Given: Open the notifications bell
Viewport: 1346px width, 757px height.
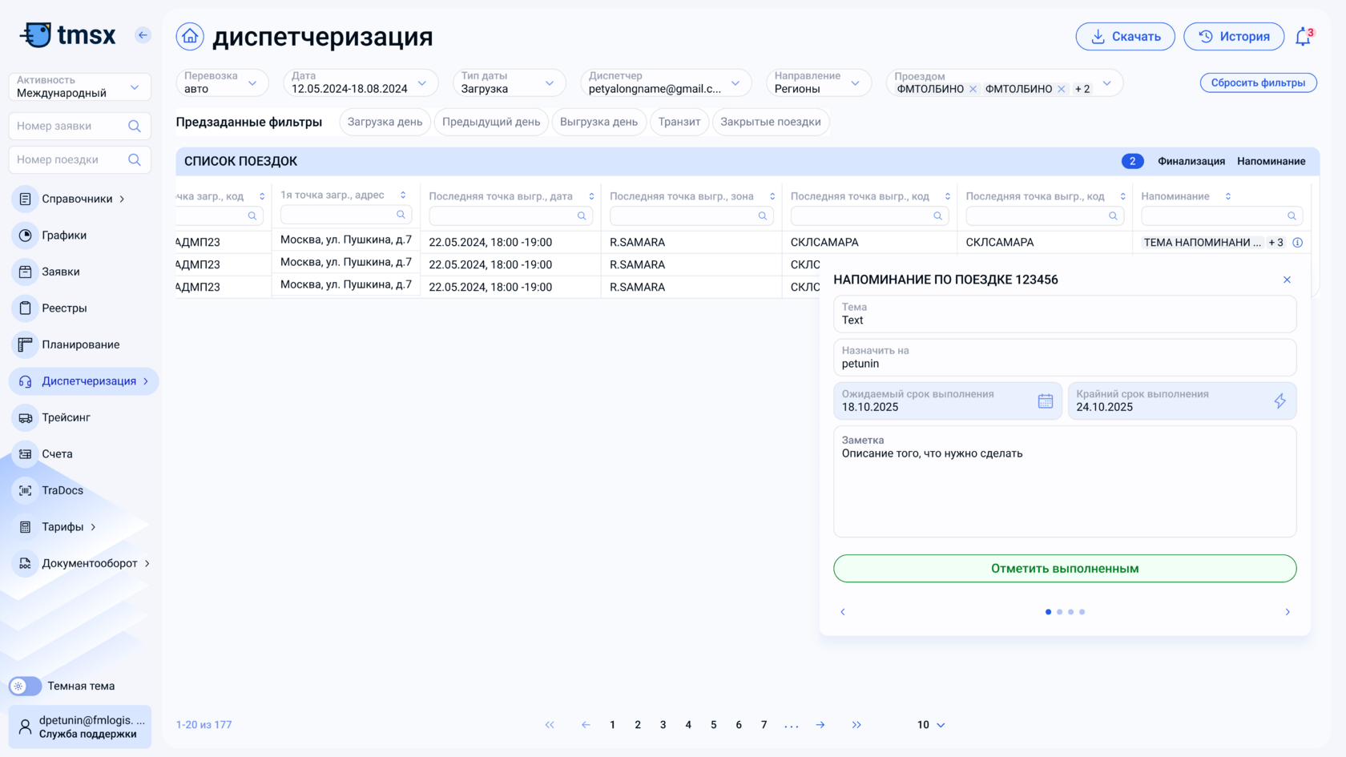Looking at the screenshot, I should point(1304,37).
